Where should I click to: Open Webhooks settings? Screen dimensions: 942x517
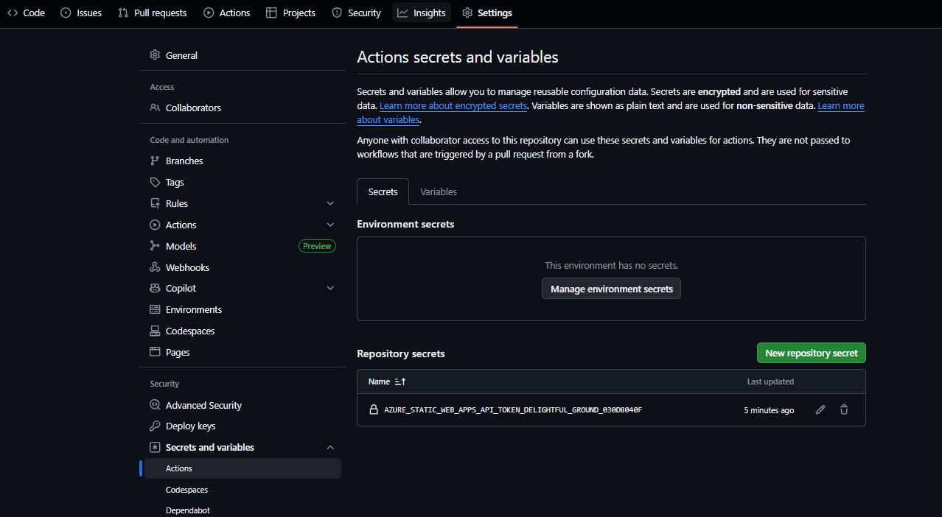(243, 267)
